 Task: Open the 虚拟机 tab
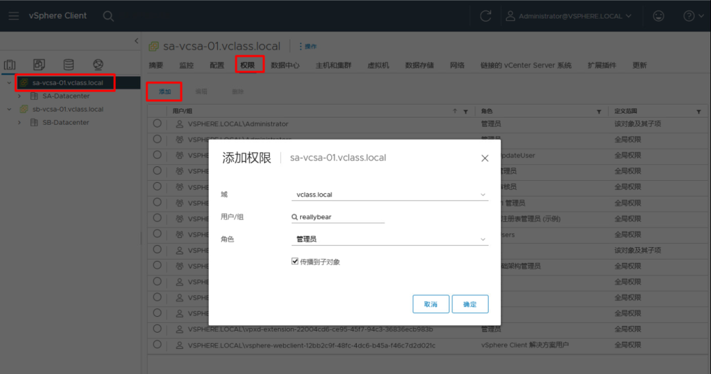click(378, 65)
